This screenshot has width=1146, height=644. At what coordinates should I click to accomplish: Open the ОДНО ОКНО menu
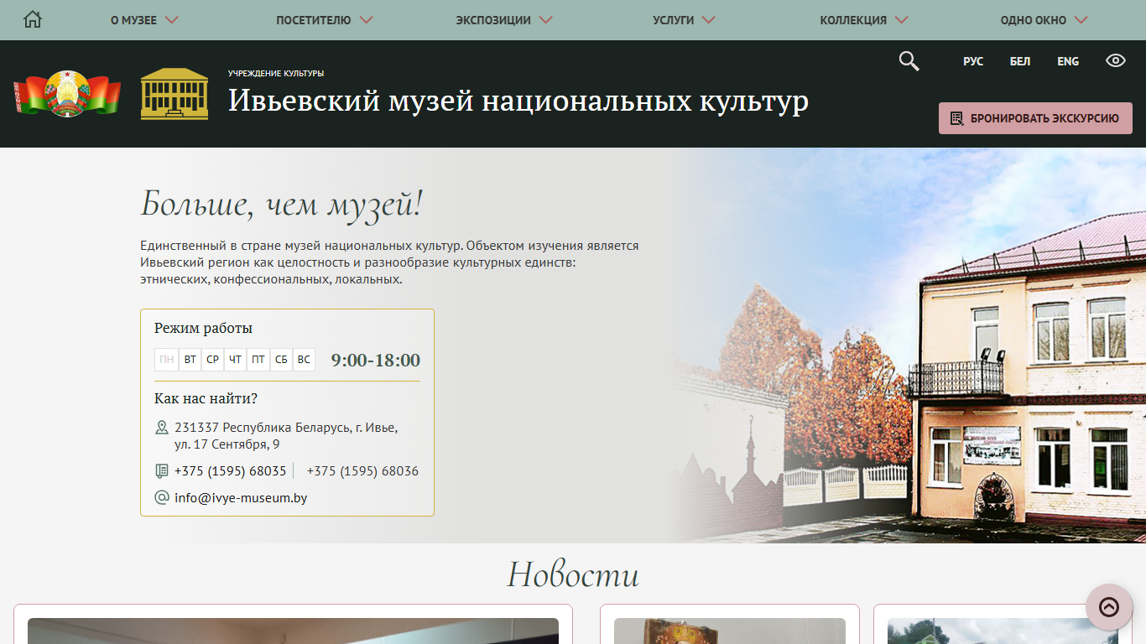1034,20
